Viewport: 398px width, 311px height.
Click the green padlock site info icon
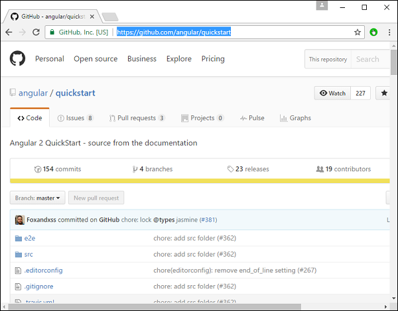click(x=52, y=32)
